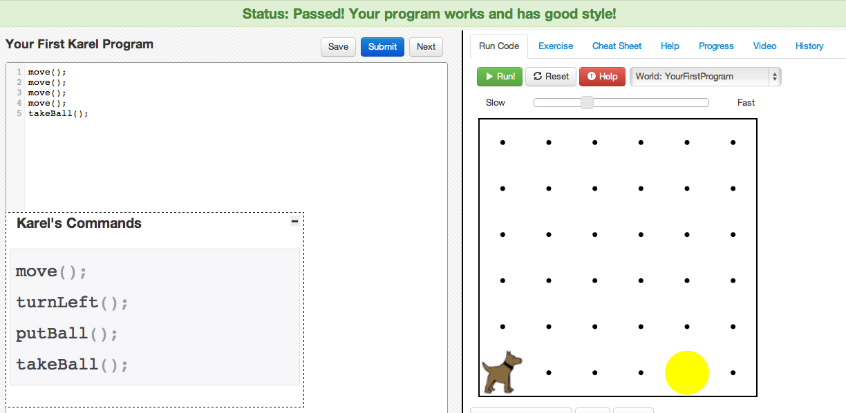Open the World: YourFirstProgram selector

(698, 77)
